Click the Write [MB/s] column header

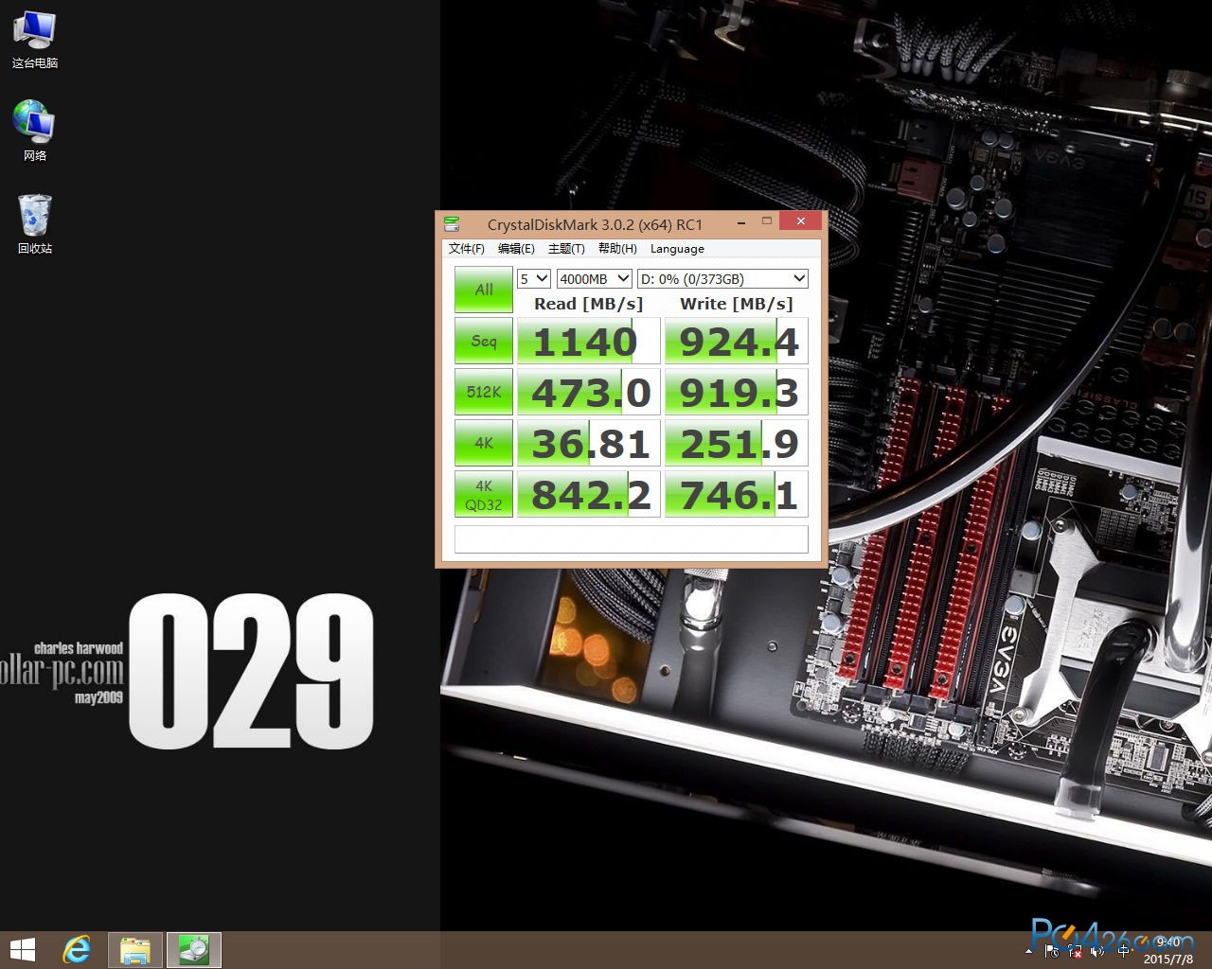click(x=737, y=304)
